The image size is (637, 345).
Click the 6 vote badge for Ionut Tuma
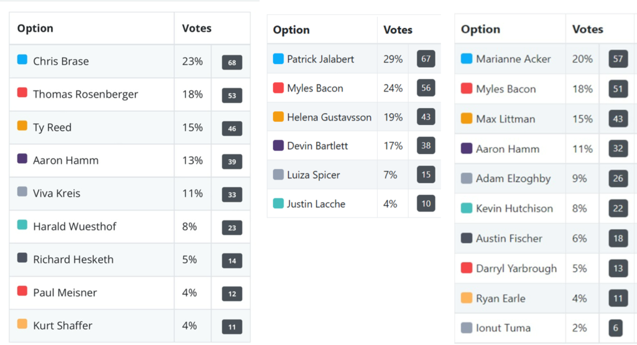(x=615, y=328)
